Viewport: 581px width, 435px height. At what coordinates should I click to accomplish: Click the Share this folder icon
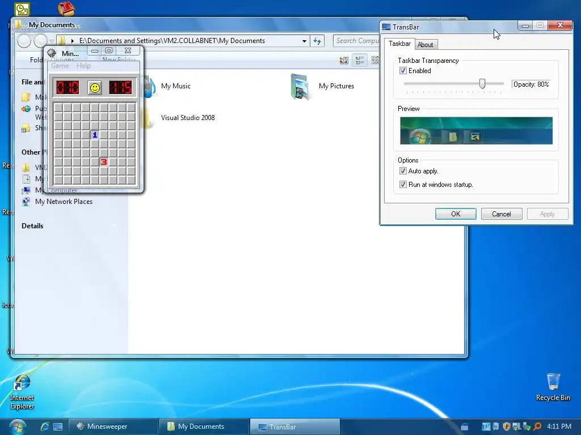(x=26, y=129)
